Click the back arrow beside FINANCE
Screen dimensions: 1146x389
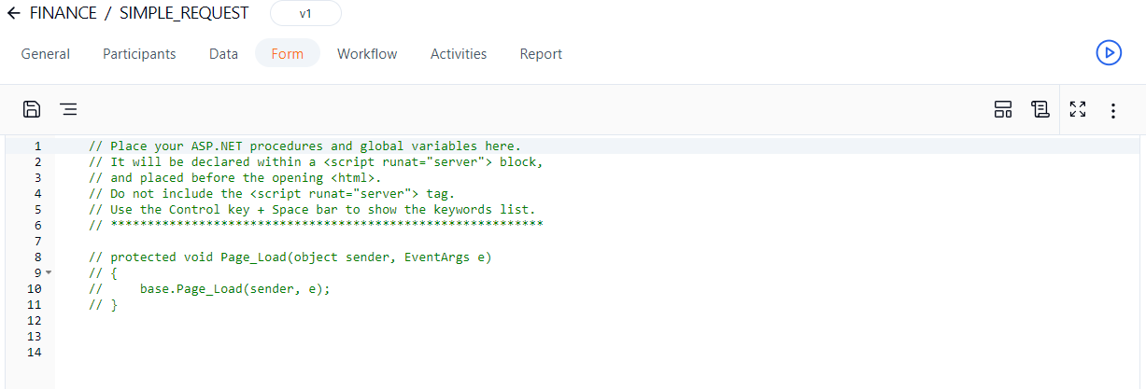[x=14, y=13]
